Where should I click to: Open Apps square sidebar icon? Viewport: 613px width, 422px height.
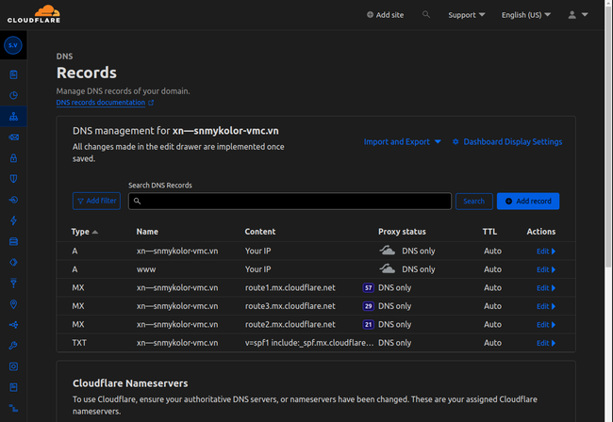(13, 366)
